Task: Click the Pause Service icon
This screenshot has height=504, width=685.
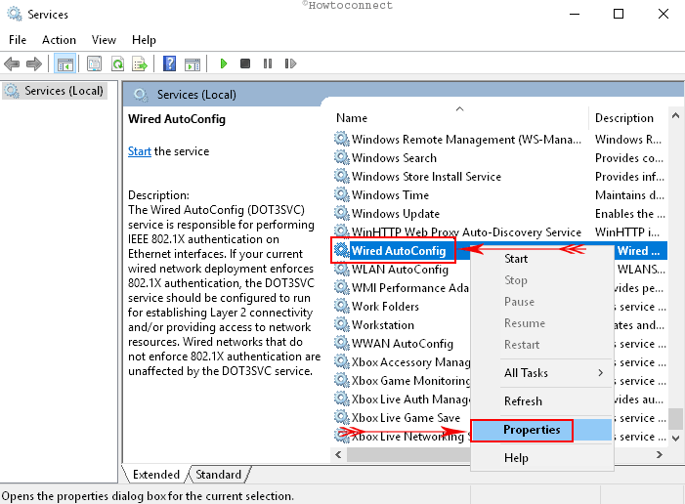Action: pos(268,63)
